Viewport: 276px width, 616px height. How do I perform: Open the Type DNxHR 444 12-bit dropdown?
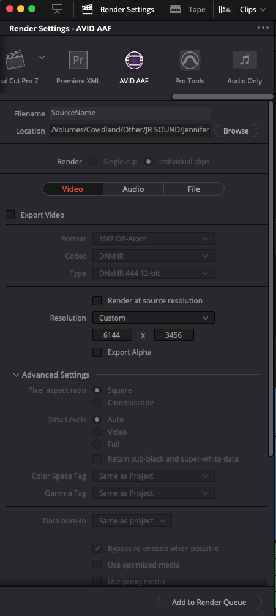(153, 273)
